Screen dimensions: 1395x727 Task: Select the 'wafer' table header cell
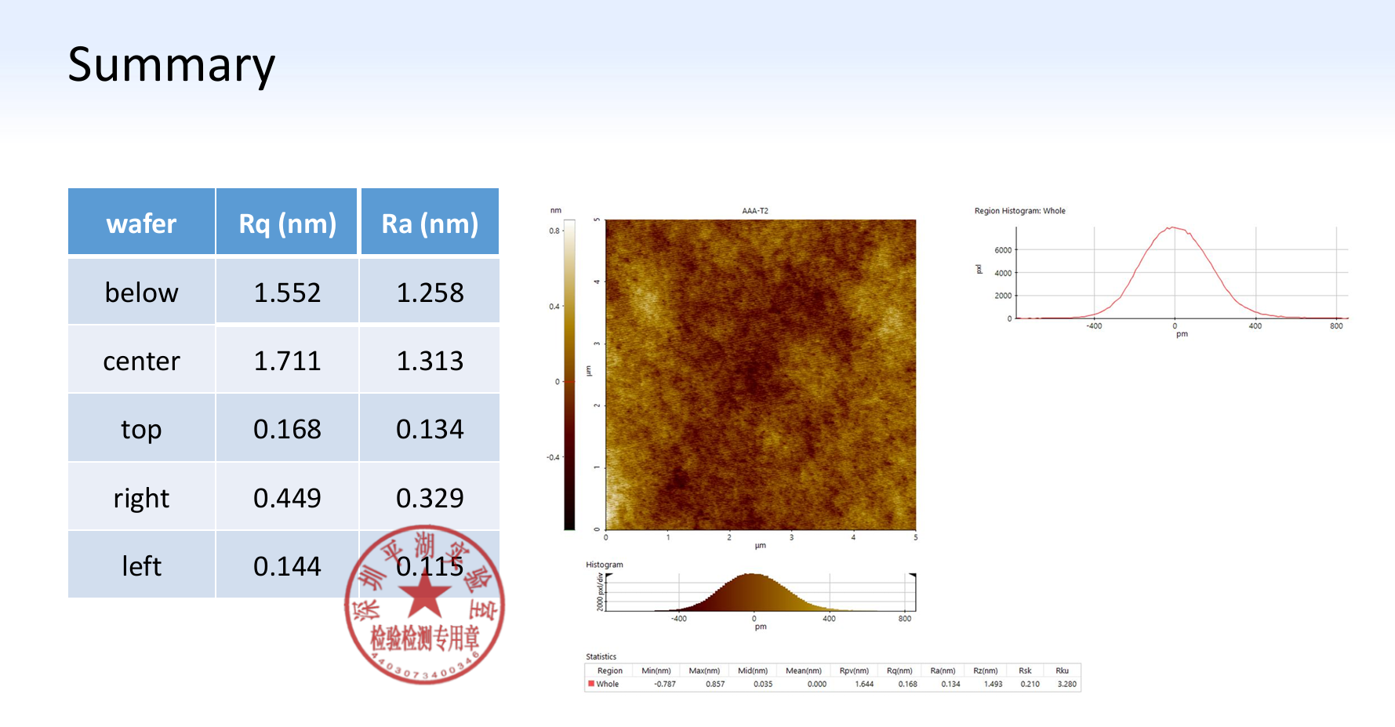[x=141, y=223]
